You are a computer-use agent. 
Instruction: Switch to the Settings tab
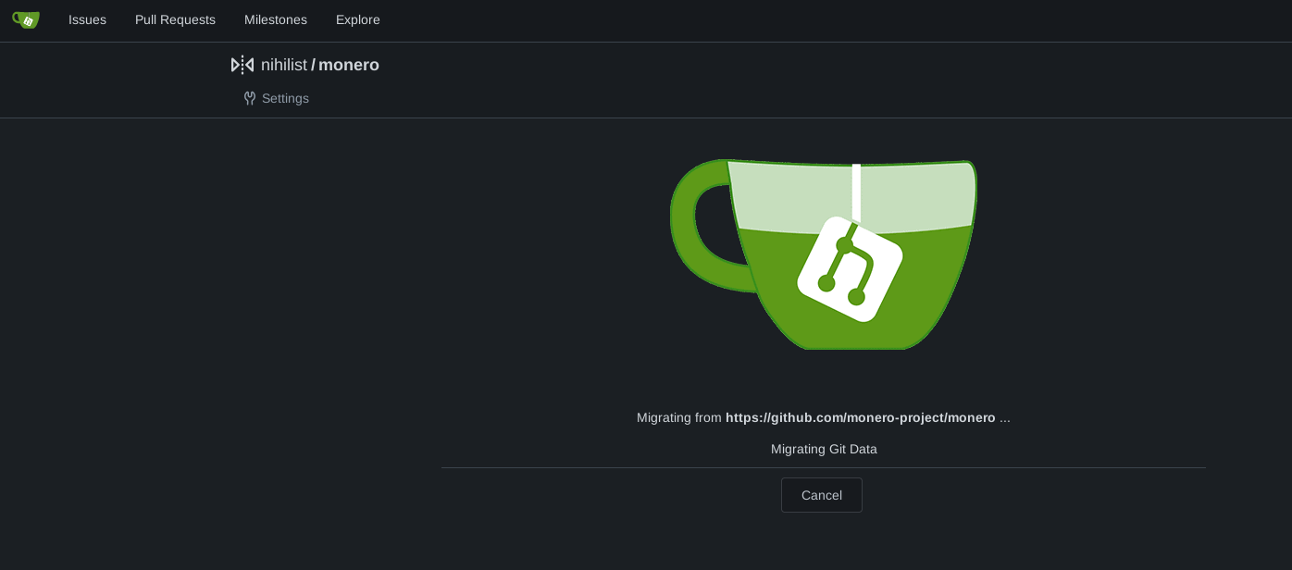coord(285,98)
